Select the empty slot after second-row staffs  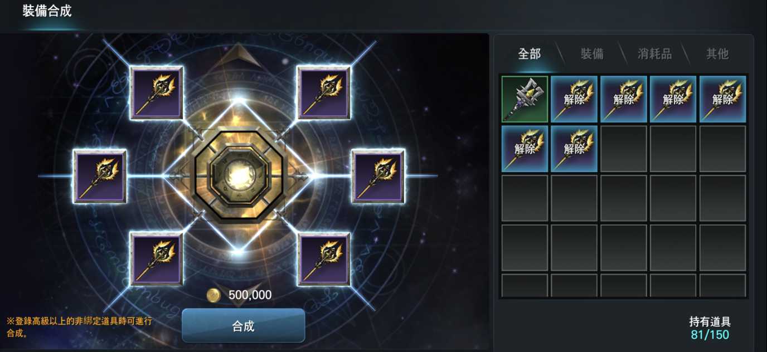click(624, 149)
